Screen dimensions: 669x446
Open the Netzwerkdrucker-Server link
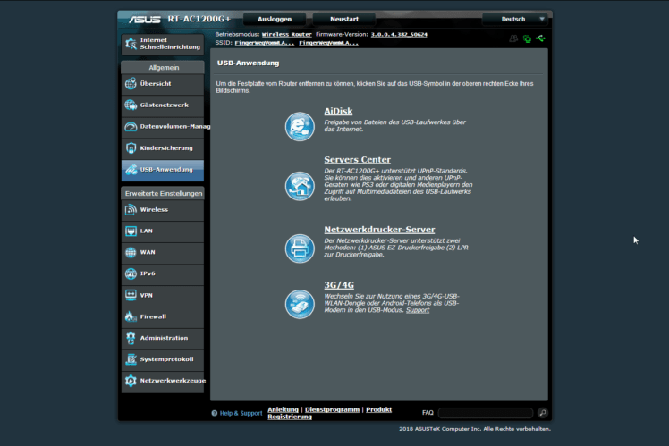click(379, 230)
